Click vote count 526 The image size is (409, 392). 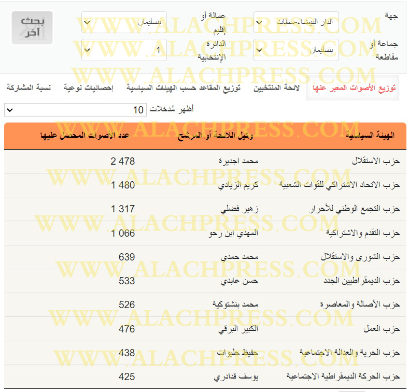pos(127,304)
